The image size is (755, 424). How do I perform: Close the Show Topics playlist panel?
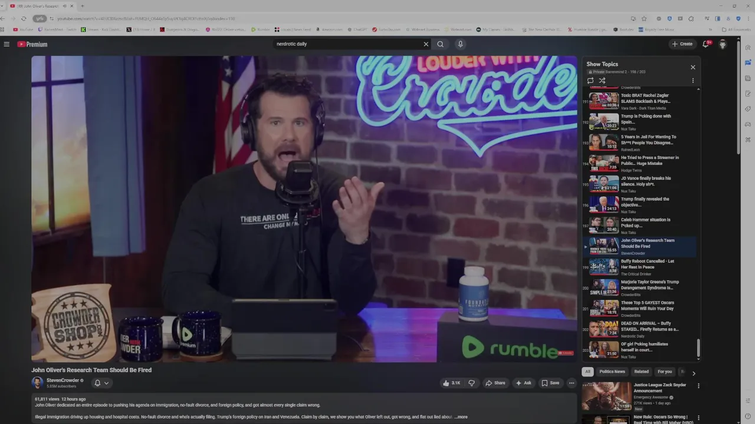(692, 67)
